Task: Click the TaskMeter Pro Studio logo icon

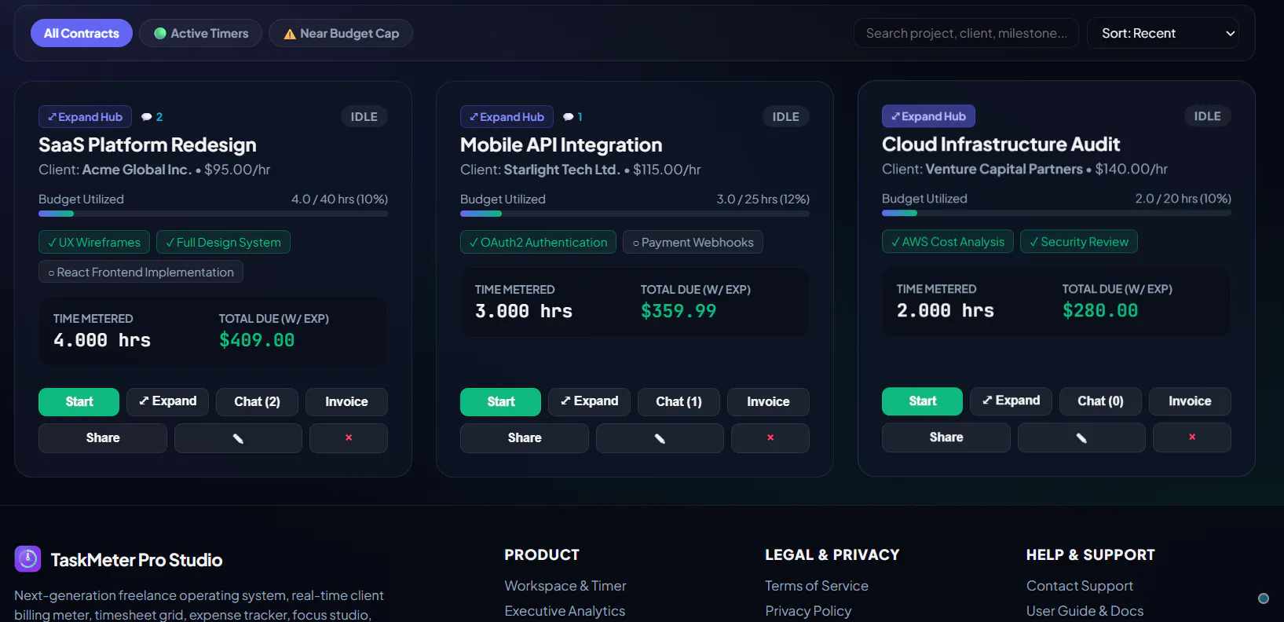Action: [x=27, y=559]
